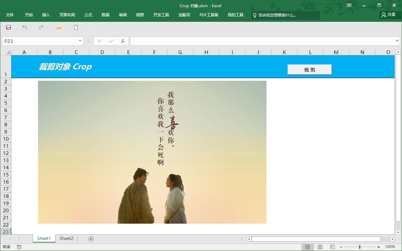
Task: Open the 页面布局 ribbon tab
Action: coord(67,15)
